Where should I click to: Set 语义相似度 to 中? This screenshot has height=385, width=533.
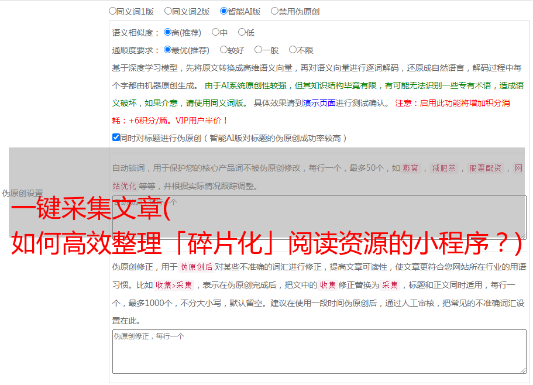[215, 32]
